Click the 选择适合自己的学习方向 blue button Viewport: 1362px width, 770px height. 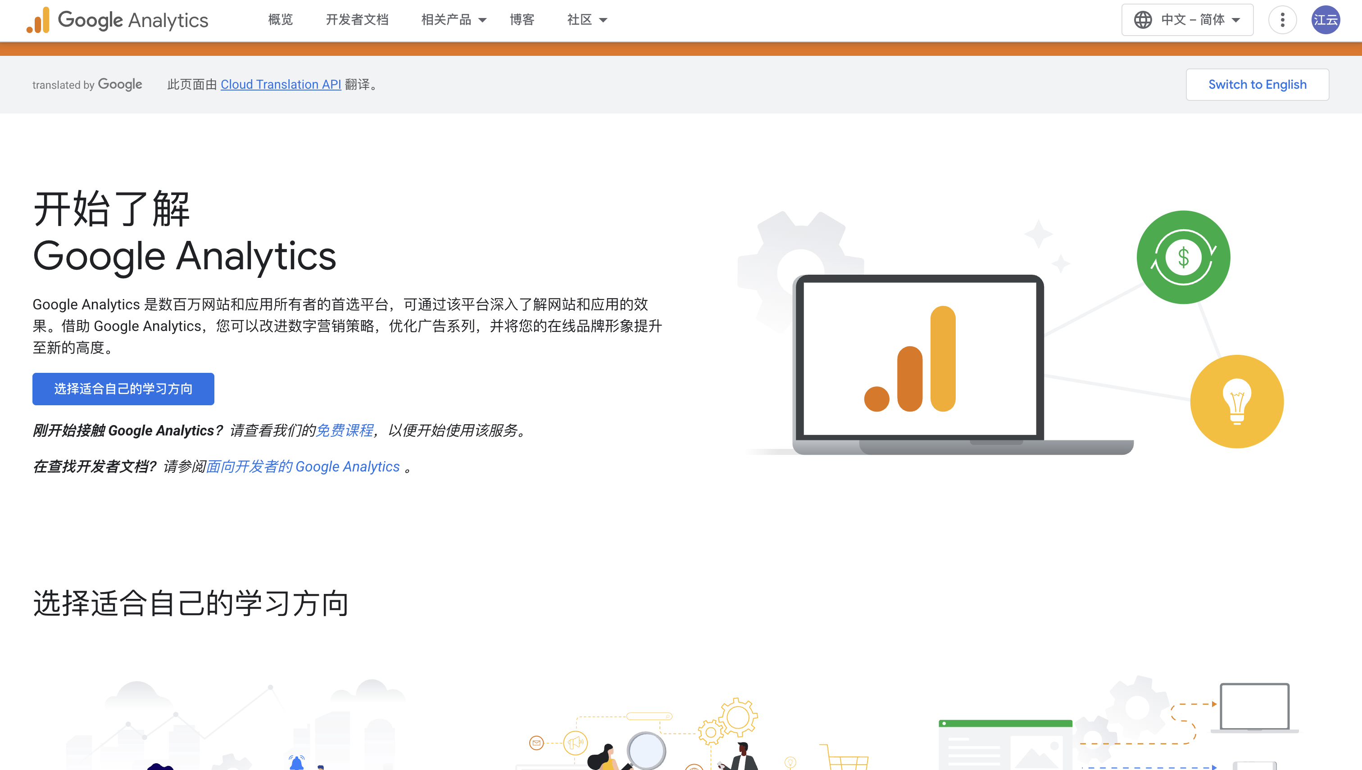[123, 389]
